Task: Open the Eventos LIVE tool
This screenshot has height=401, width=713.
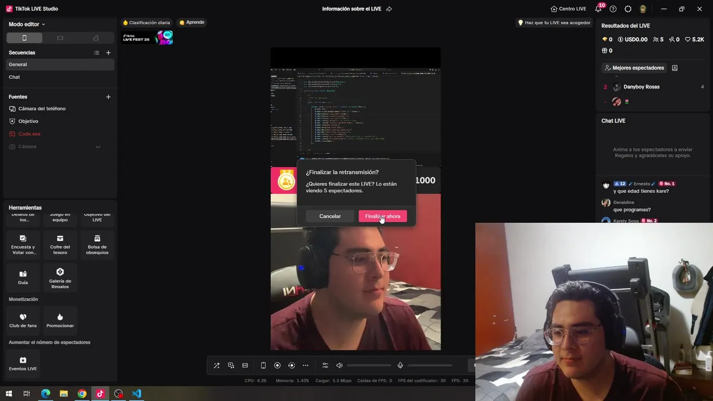Action: coord(23,364)
